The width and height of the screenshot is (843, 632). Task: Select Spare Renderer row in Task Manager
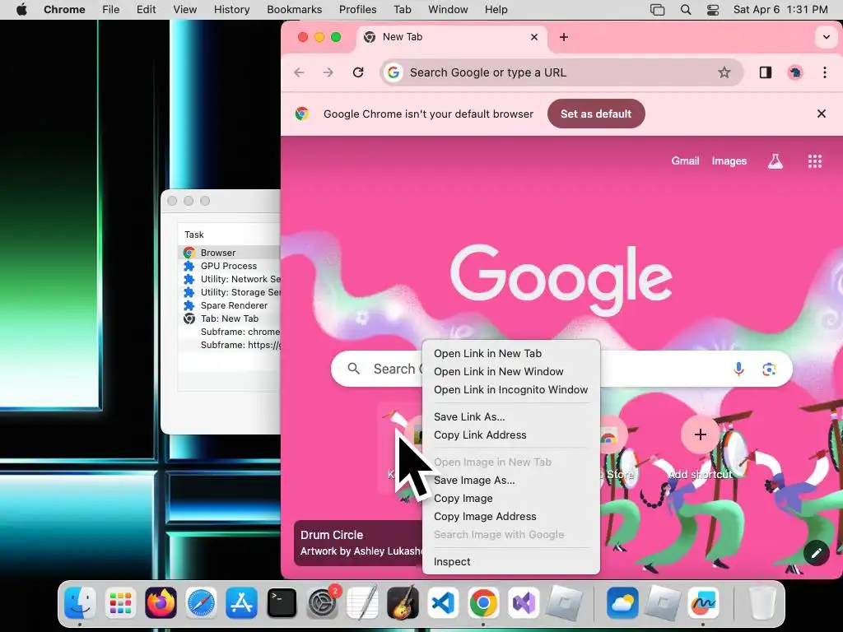coord(230,305)
